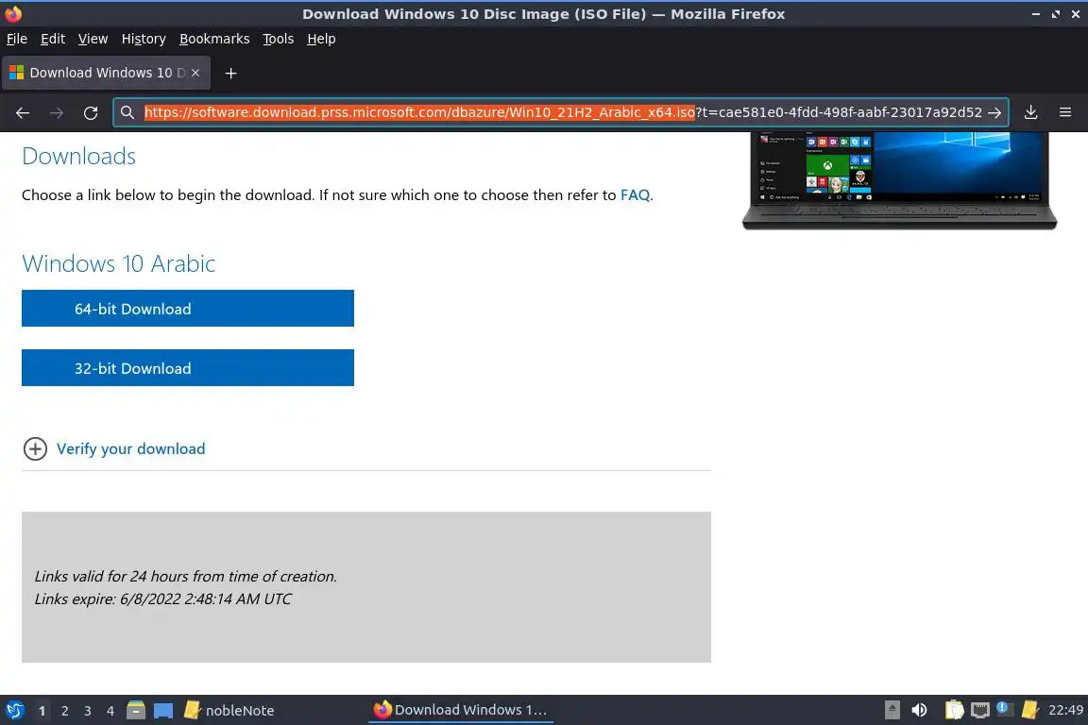Expand the Verify your download section

pyautogui.click(x=35, y=448)
